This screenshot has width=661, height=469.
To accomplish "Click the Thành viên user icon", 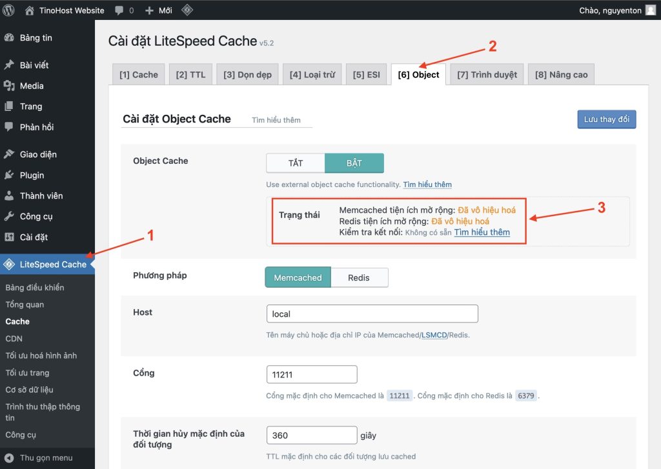I will pos(9,195).
